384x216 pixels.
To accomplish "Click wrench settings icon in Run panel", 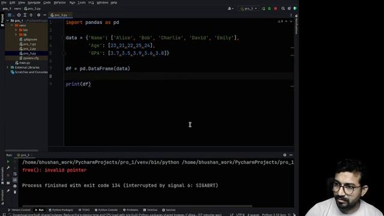I will (8, 168).
